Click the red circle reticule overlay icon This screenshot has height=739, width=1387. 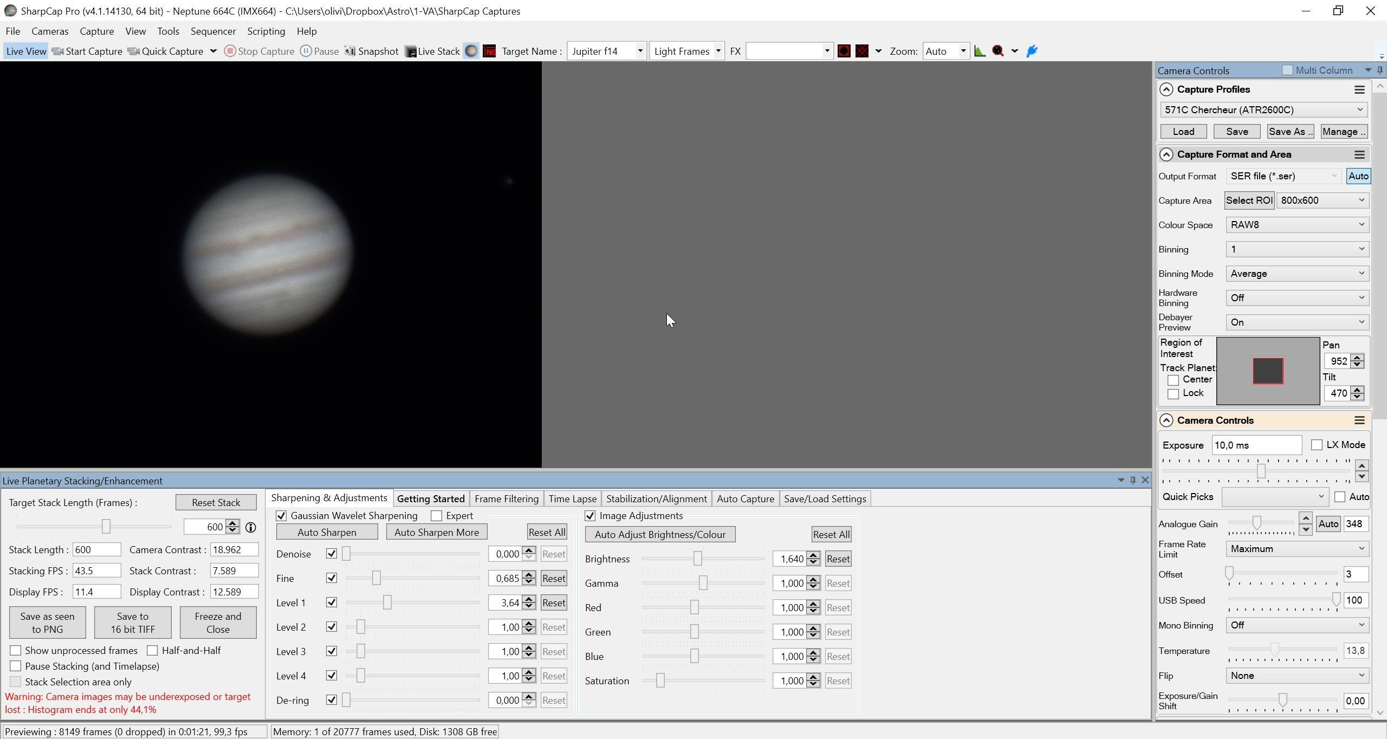pyautogui.click(x=844, y=51)
